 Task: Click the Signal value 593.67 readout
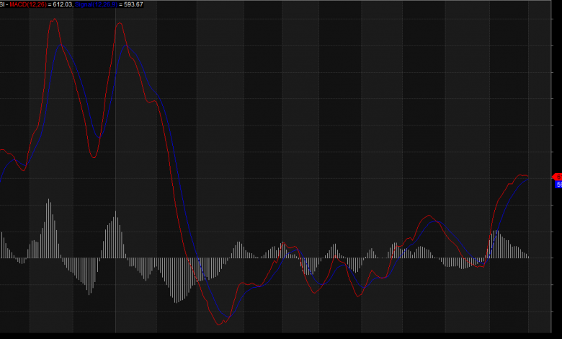tap(133, 4)
